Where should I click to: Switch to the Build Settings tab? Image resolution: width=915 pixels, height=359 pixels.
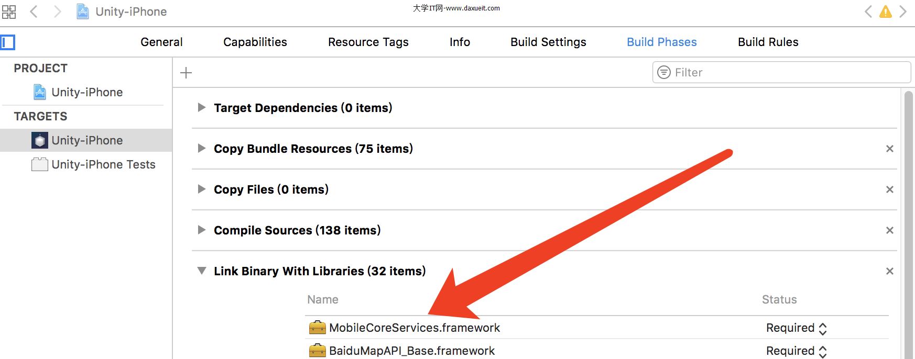coord(548,42)
